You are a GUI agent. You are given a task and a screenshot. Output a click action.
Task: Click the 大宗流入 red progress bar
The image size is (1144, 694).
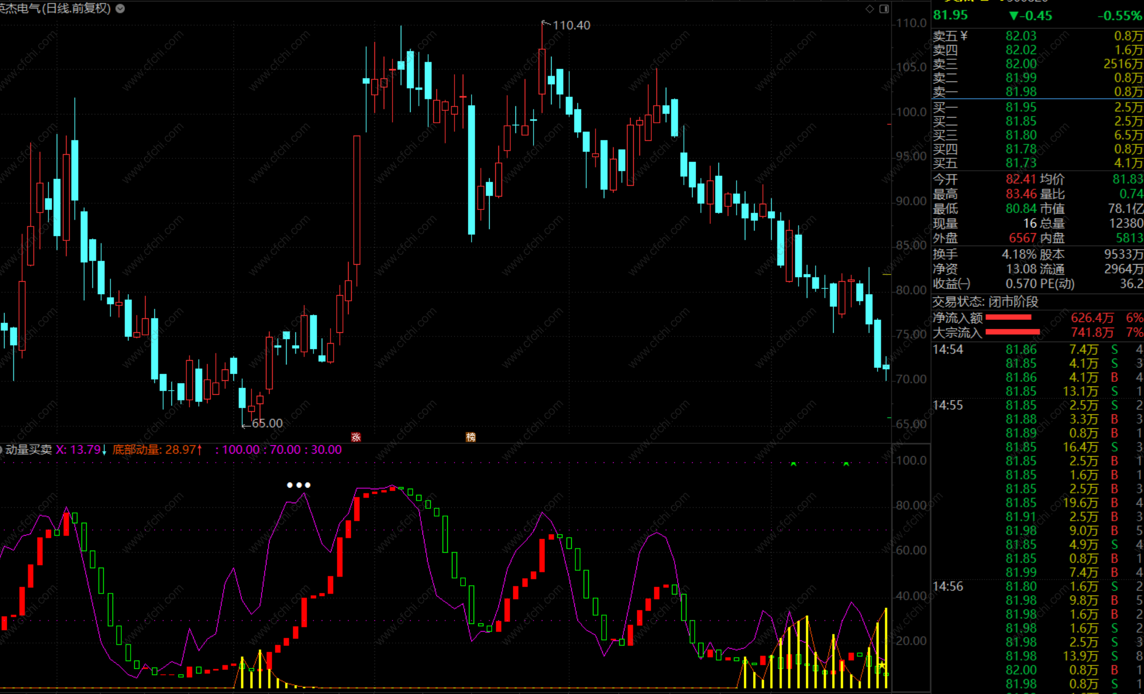click(1012, 332)
